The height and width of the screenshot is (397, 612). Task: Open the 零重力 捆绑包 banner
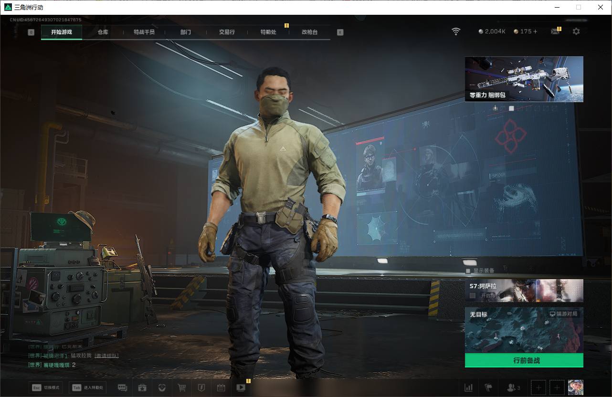[524, 79]
